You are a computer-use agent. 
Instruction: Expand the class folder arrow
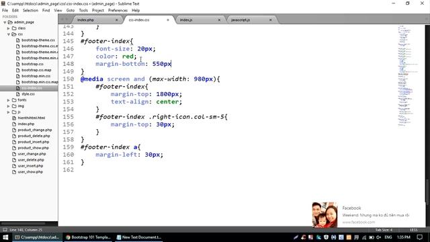click(9, 28)
